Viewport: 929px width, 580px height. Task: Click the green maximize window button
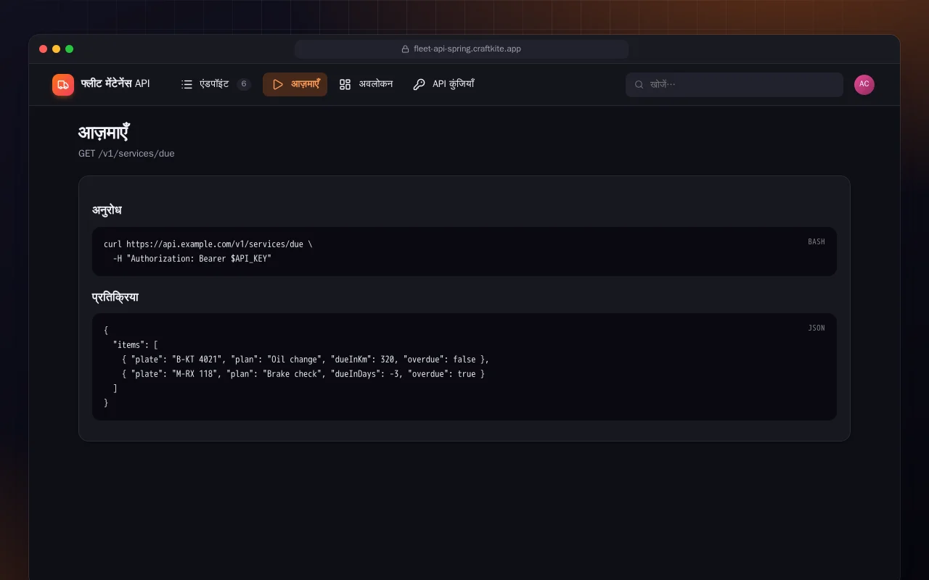point(70,49)
